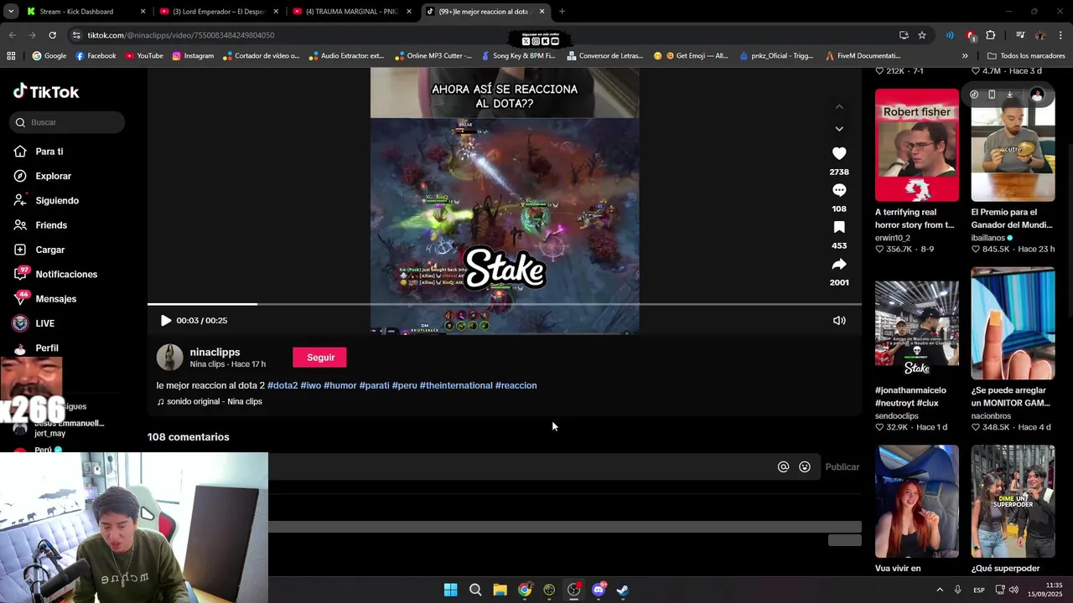The width and height of the screenshot is (1073, 603).
Task: Open the MONITOR GAM... repair video
Action: (x=1013, y=323)
